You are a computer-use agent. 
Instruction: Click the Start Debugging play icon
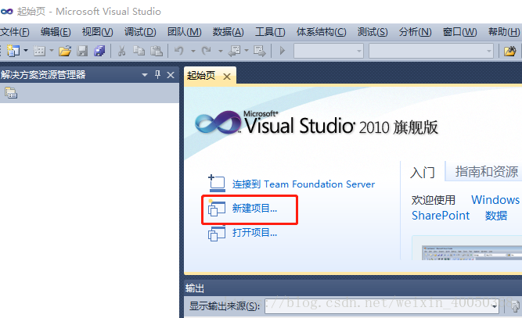click(283, 51)
